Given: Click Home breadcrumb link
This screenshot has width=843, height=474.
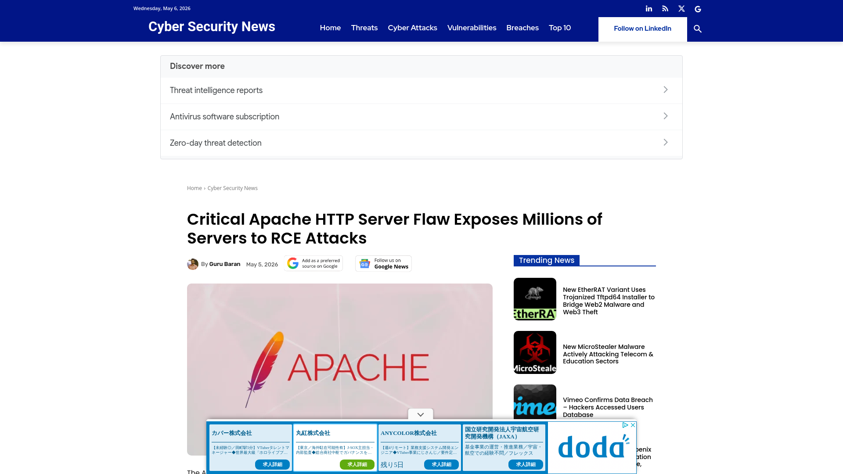Looking at the screenshot, I should click(x=195, y=188).
